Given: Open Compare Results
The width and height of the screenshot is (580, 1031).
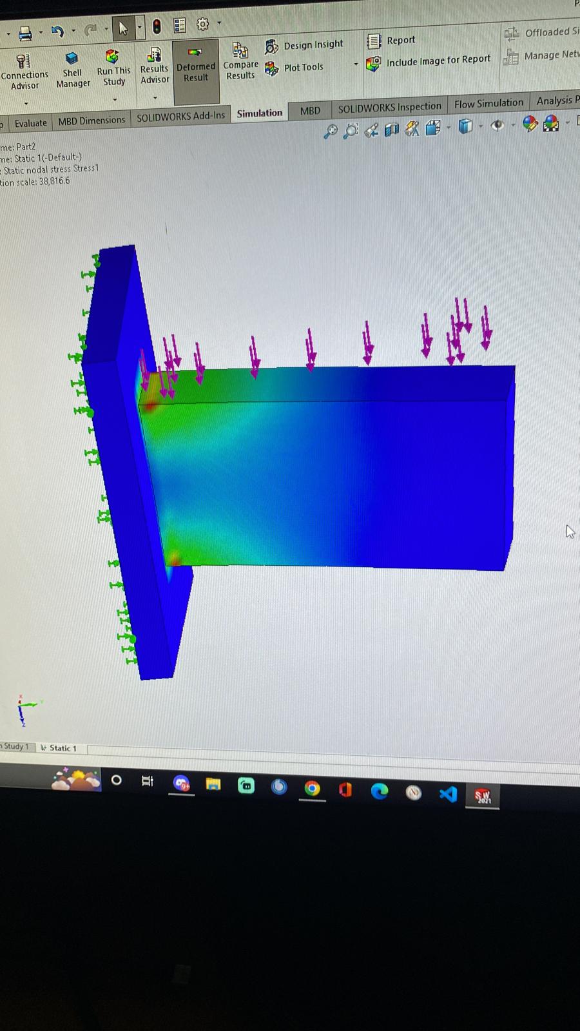Looking at the screenshot, I should tap(240, 62).
